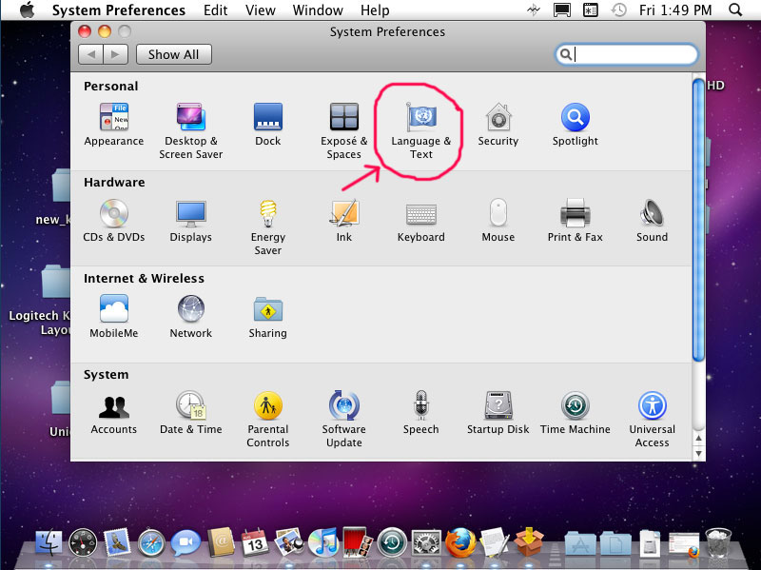Click the display icon in the menu bar
This screenshot has width=761, height=570.
point(562,10)
